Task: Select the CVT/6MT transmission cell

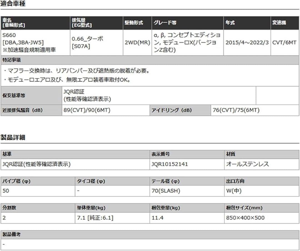Action: point(285,42)
